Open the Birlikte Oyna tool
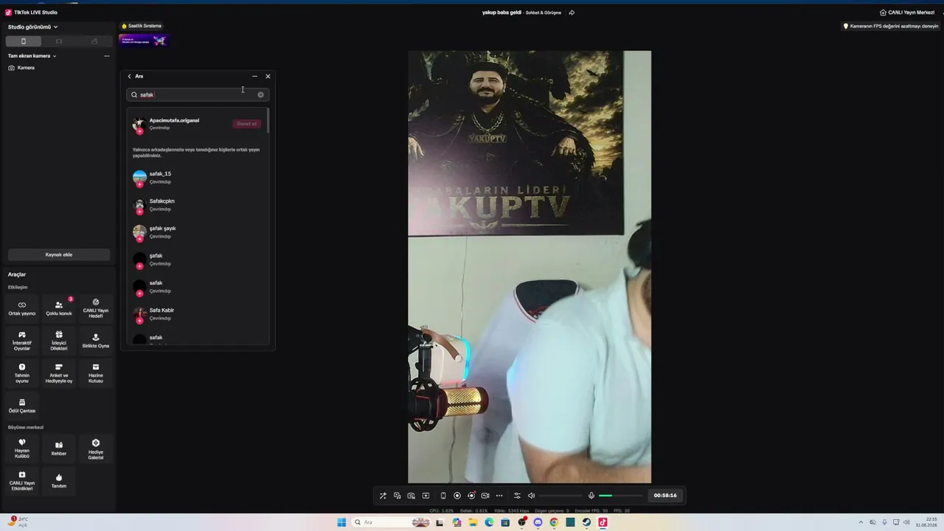This screenshot has height=531, width=944. pos(96,340)
